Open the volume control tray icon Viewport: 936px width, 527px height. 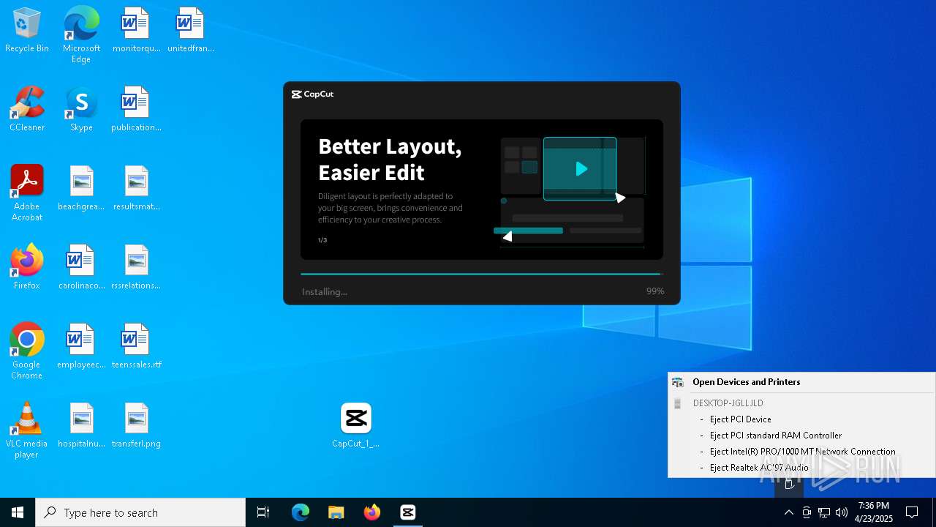[842, 512]
